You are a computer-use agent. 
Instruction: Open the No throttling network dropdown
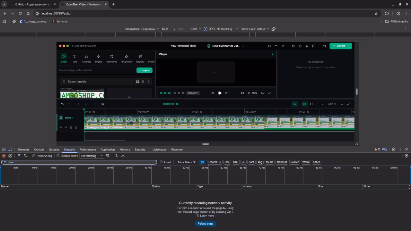coord(92,156)
